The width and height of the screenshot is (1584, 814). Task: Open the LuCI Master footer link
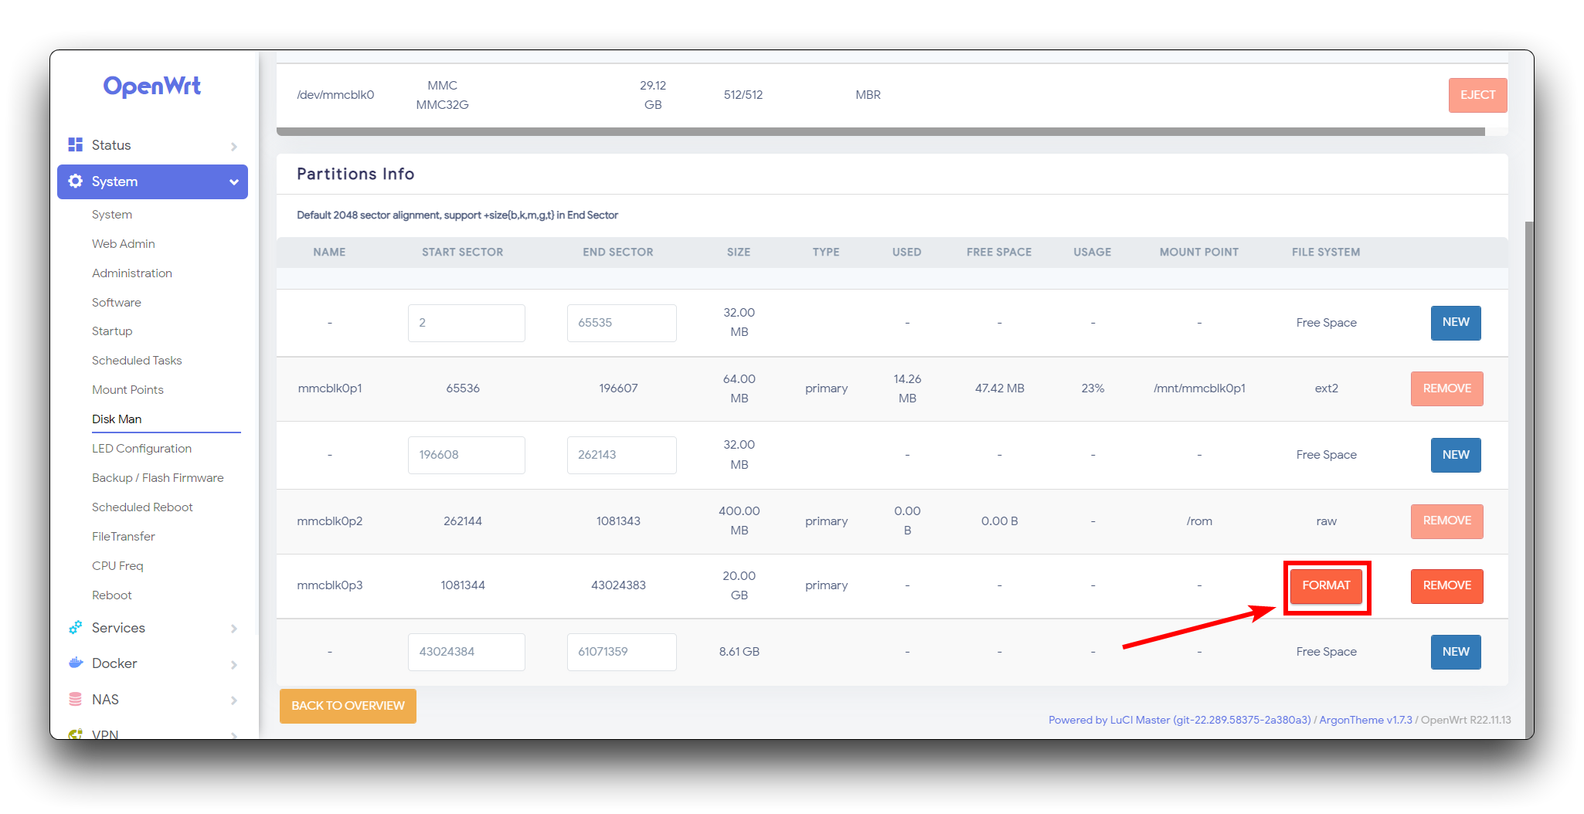tap(1179, 720)
